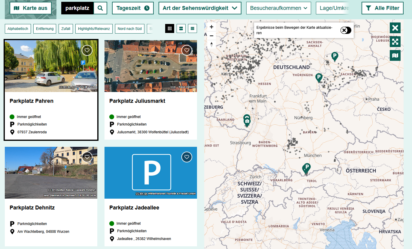Reset map compass orientation
Viewport: 412px width, 249px height.
[211, 44]
